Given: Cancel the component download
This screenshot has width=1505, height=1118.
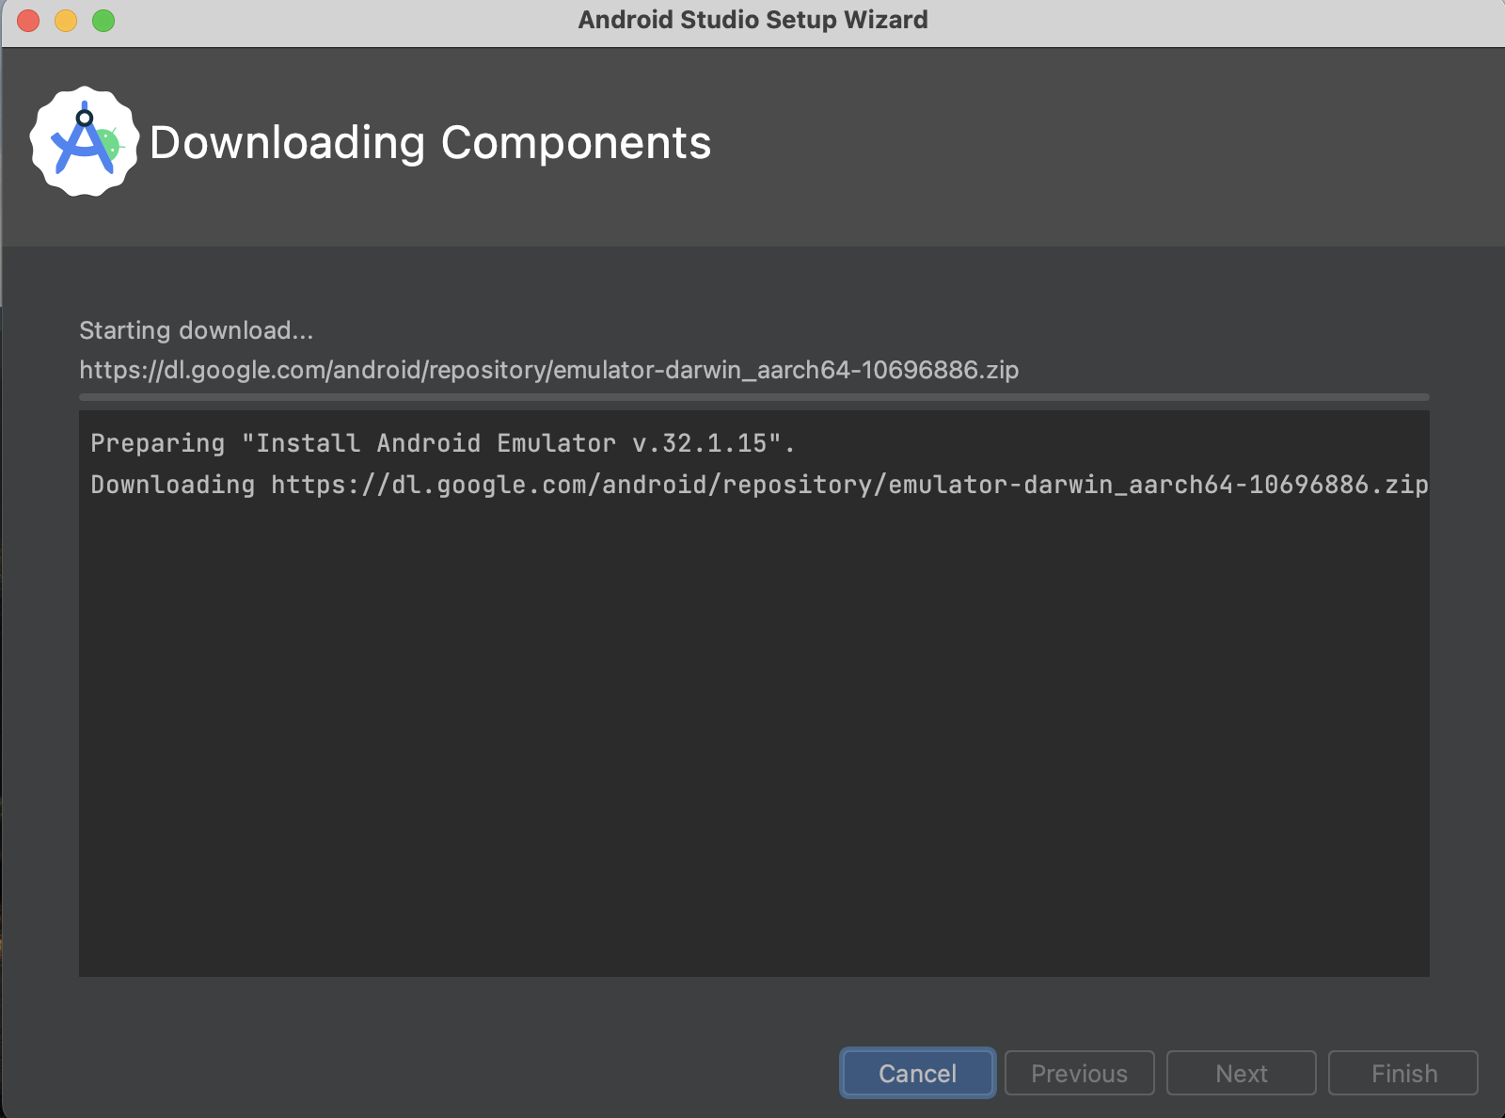Looking at the screenshot, I should [x=917, y=1073].
